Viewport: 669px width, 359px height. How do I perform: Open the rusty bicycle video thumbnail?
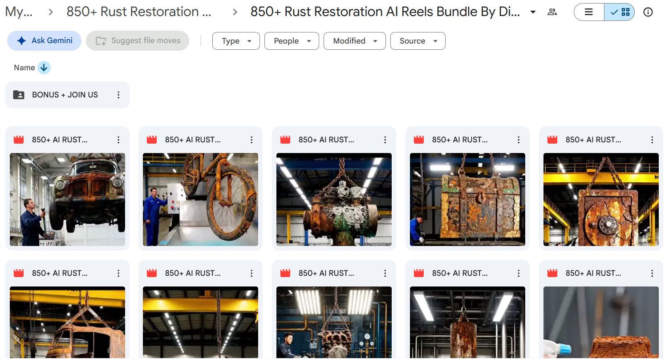(200, 200)
